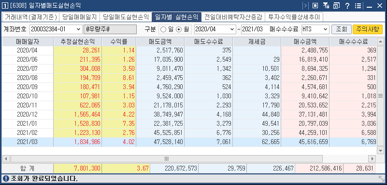This screenshot has width=387, height=185.
Task: Click the 합 계 total row label
Action: point(28,169)
